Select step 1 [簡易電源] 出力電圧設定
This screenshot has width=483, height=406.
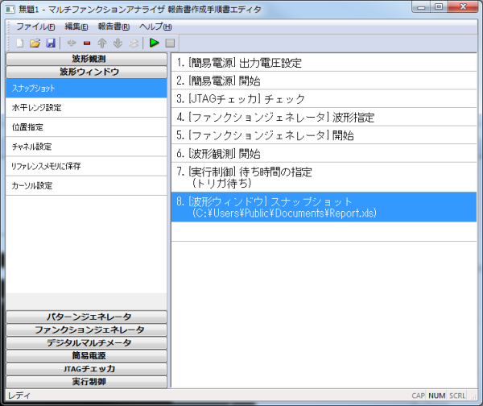324,63
